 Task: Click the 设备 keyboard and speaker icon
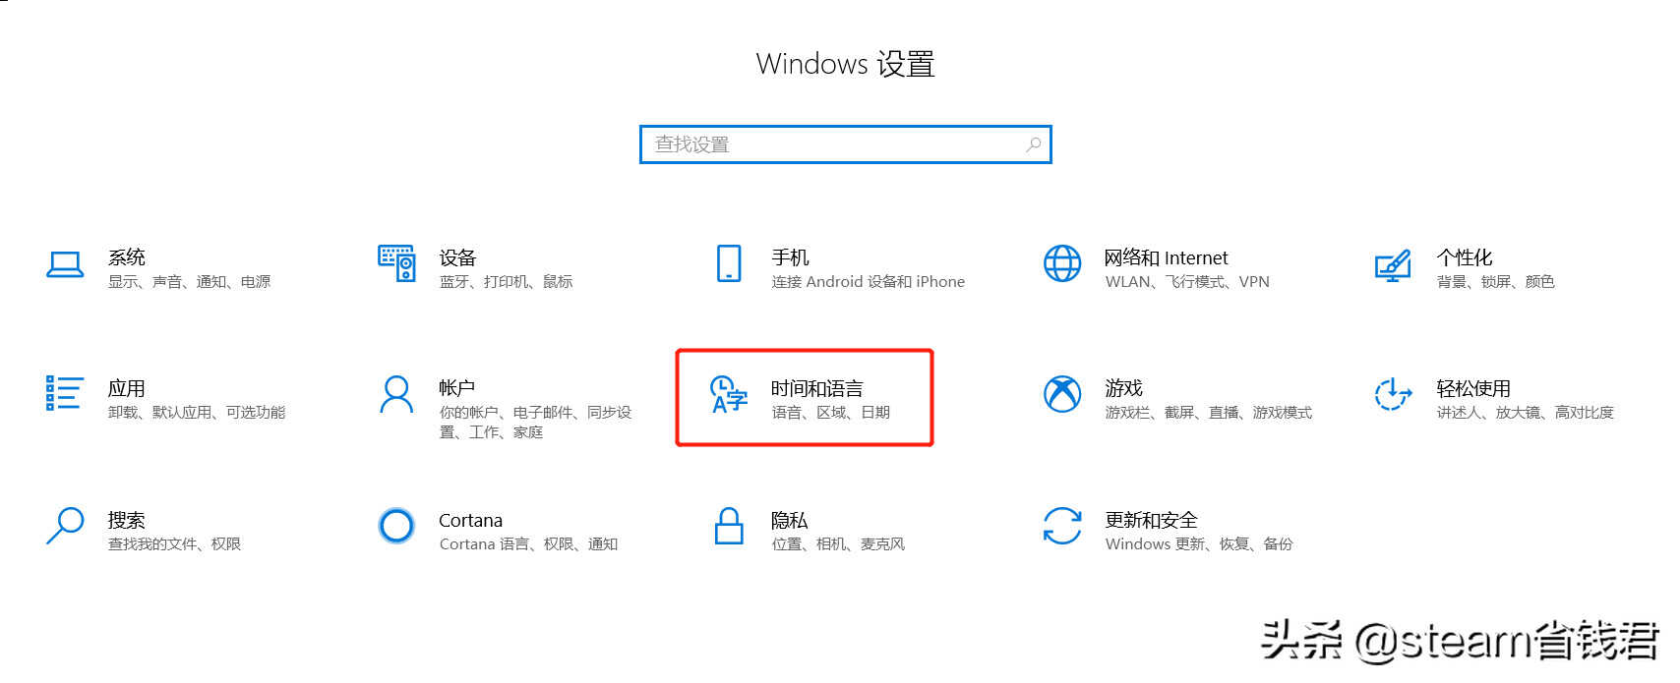396,263
